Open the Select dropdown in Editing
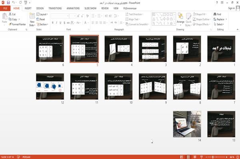The image size is (240, 159). (219, 24)
